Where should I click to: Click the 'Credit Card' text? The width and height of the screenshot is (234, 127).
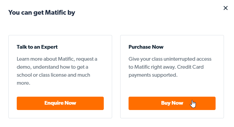click(x=190, y=67)
